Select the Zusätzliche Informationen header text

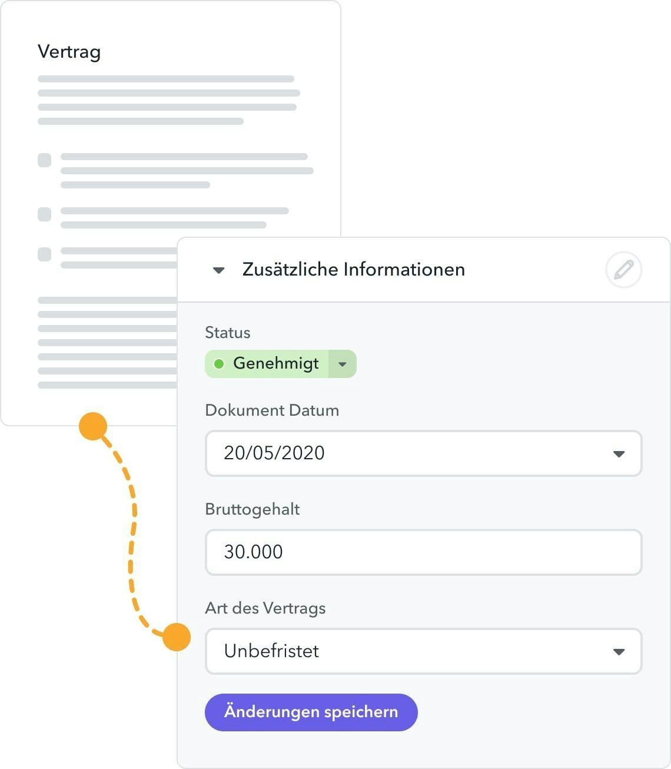coord(353,270)
